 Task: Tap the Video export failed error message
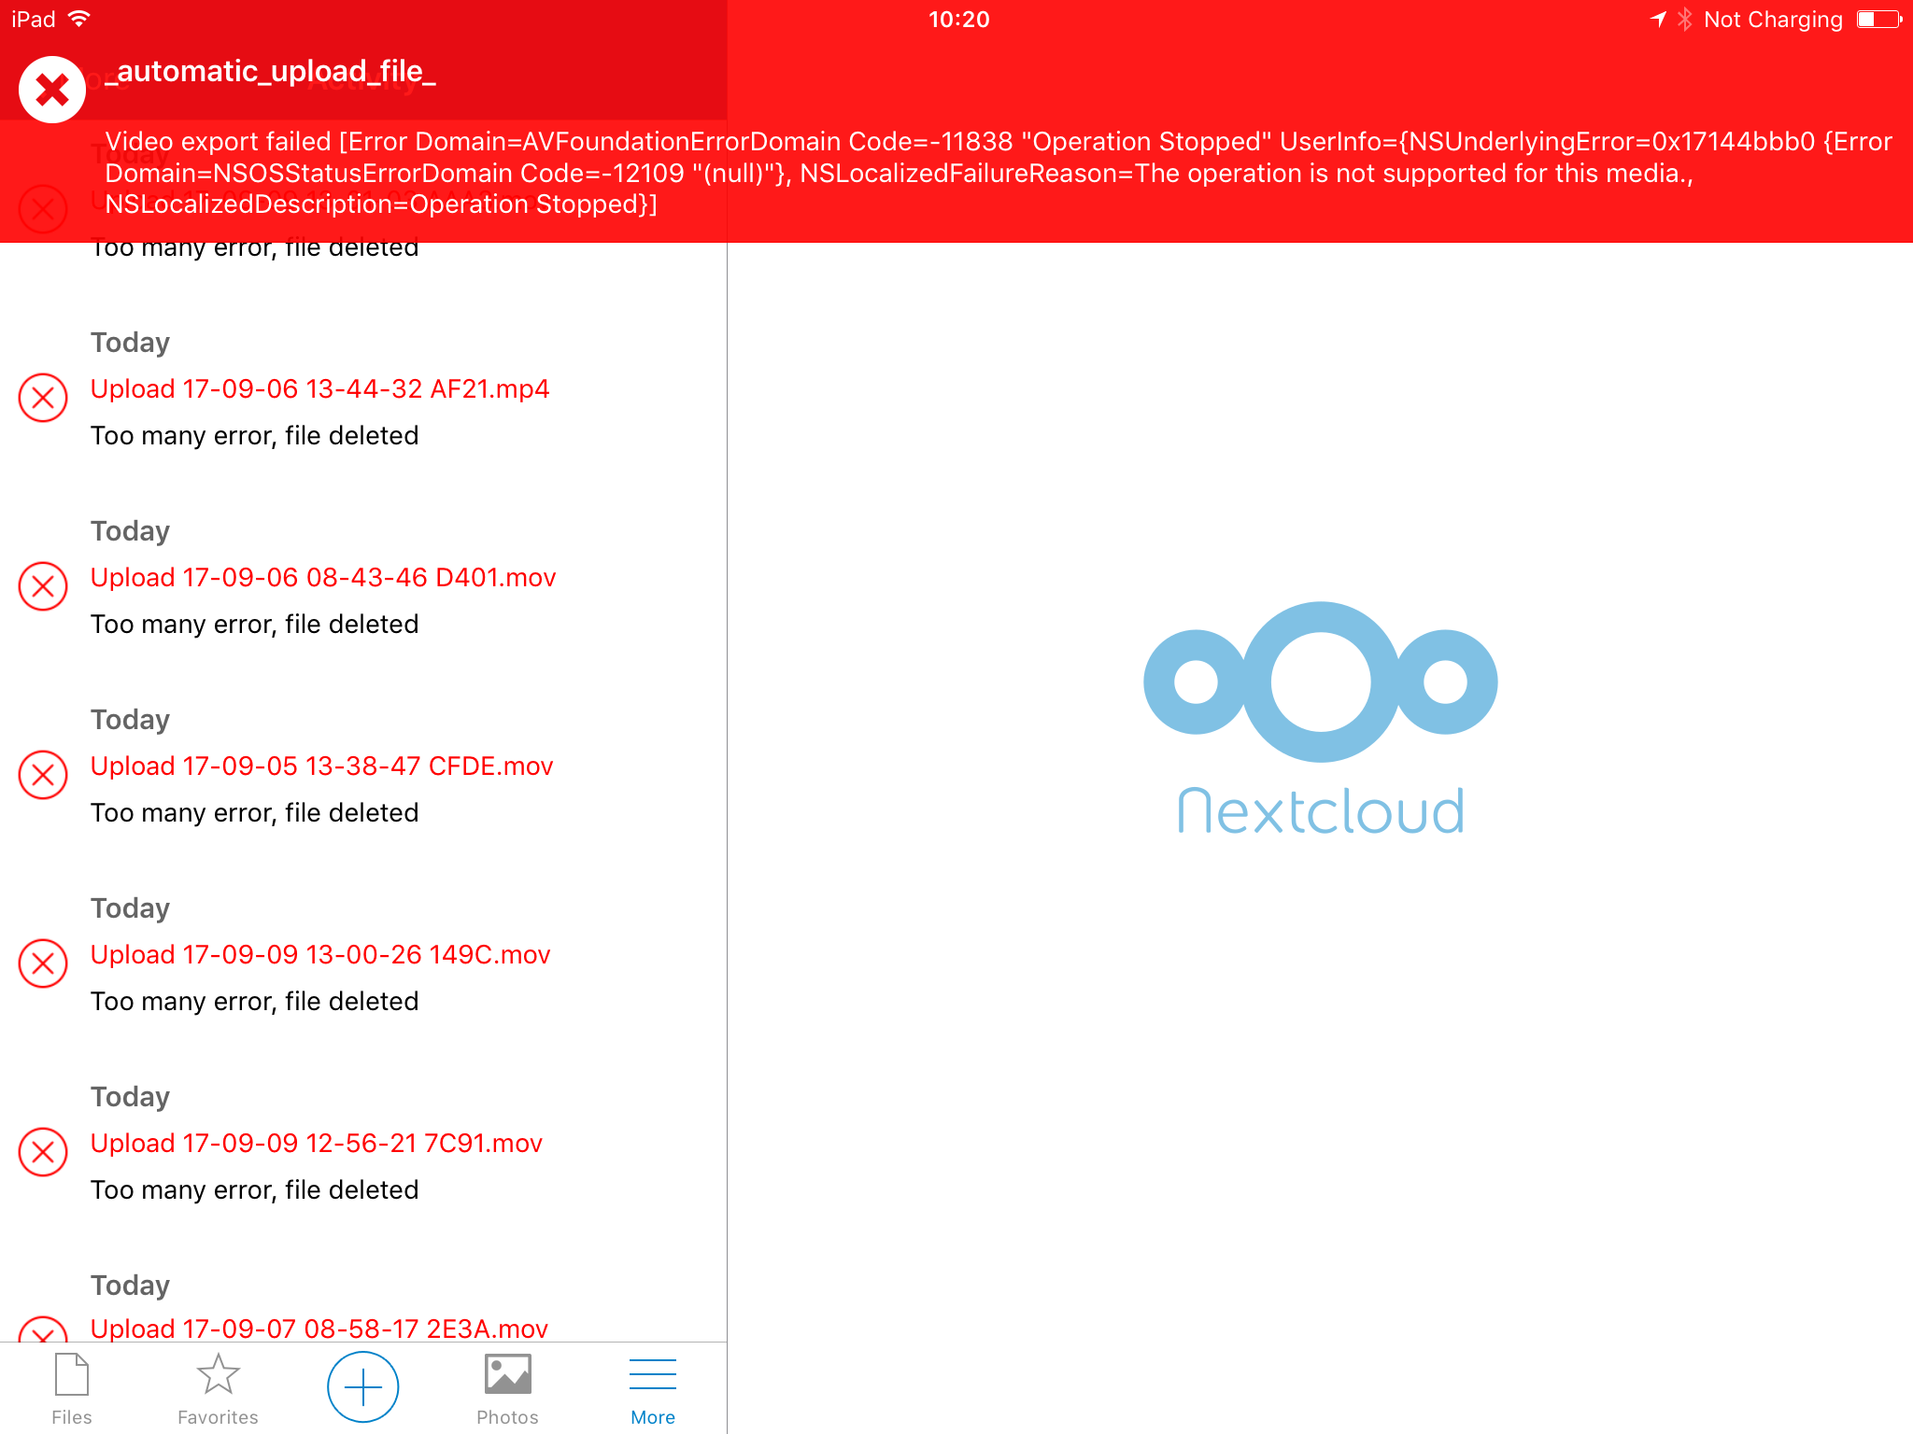point(999,173)
